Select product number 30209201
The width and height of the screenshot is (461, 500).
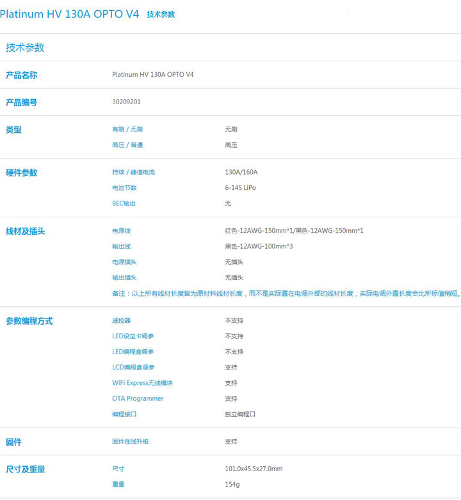click(126, 102)
